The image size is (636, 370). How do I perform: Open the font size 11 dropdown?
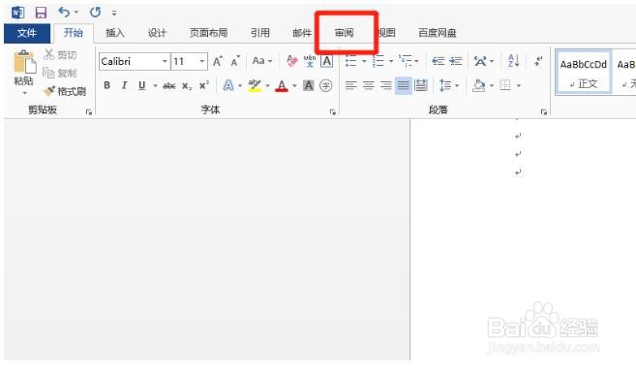click(201, 62)
